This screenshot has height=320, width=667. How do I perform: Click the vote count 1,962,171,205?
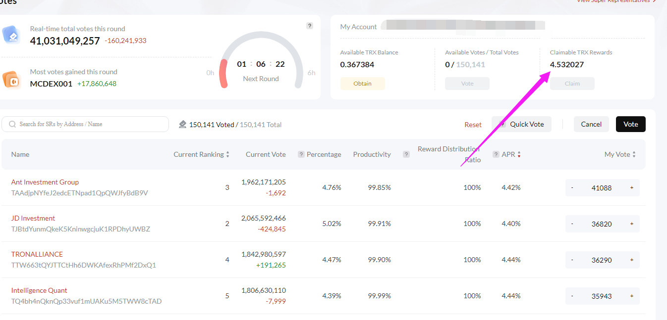[264, 182]
